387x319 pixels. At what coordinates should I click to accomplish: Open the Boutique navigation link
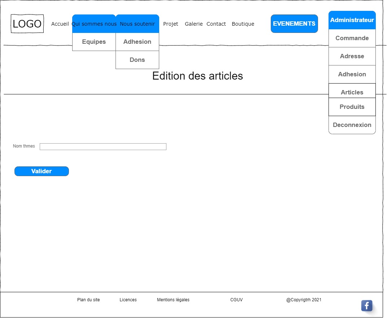[x=243, y=24]
